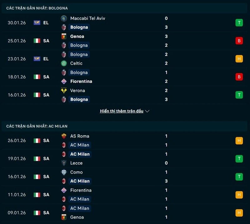Select the Verona team crest
The image size is (250, 224).
click(64, 91)
